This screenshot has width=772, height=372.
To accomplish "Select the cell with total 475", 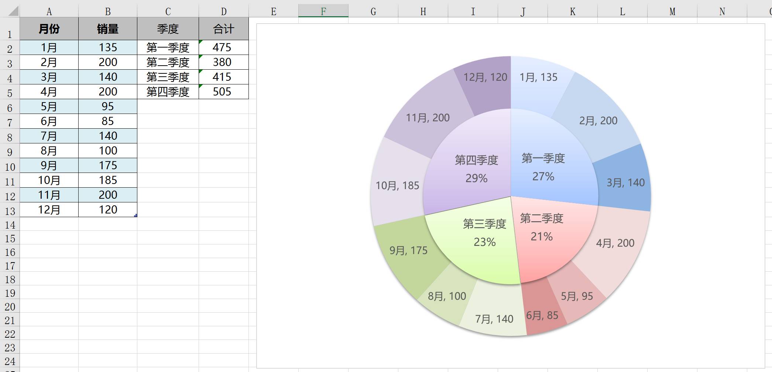I will click(x=224, y=48).
